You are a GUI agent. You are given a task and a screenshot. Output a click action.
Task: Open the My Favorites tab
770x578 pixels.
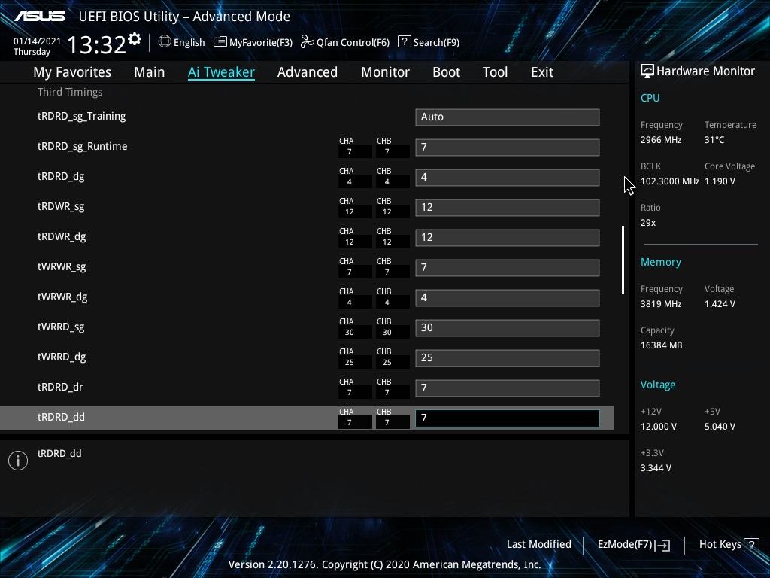pos(72,72)
